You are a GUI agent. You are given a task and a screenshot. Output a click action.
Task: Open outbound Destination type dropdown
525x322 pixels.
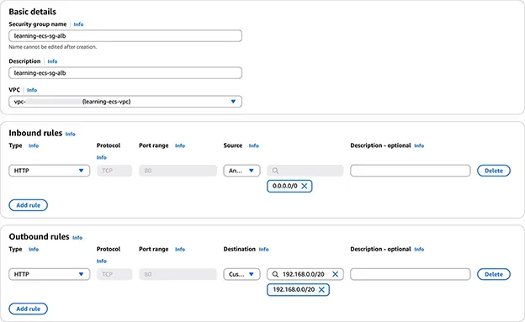(241, 274)
